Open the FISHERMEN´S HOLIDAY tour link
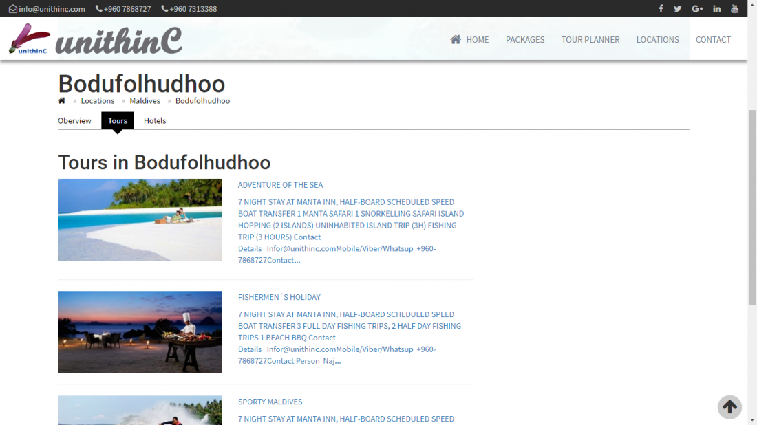This screenshot has width=757, height=425. click(x=279, y=297)
